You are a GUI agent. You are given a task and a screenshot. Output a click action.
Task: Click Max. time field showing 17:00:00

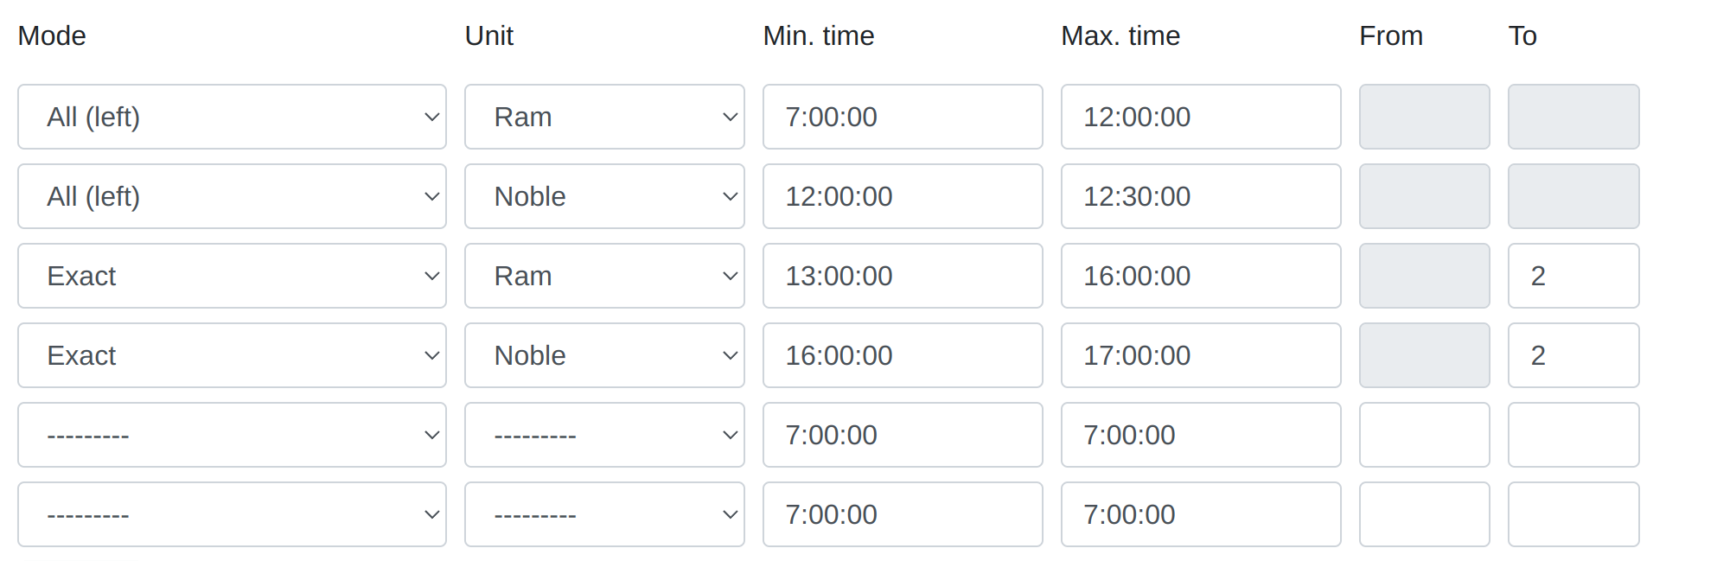pyautogui.click(x=1201, y=355)
